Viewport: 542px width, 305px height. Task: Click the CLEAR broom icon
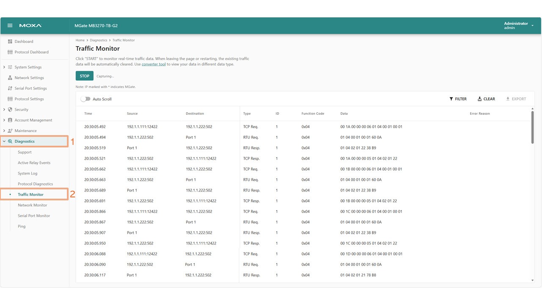point(480,99)
